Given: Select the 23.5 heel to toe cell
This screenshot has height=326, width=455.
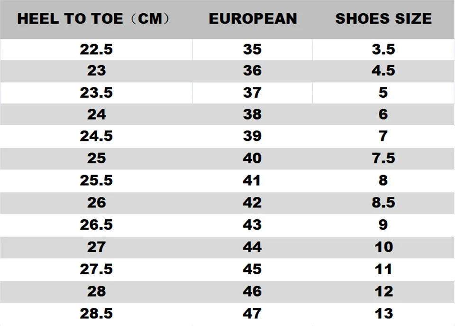Looking at the screenshot, I should point(96,93).
